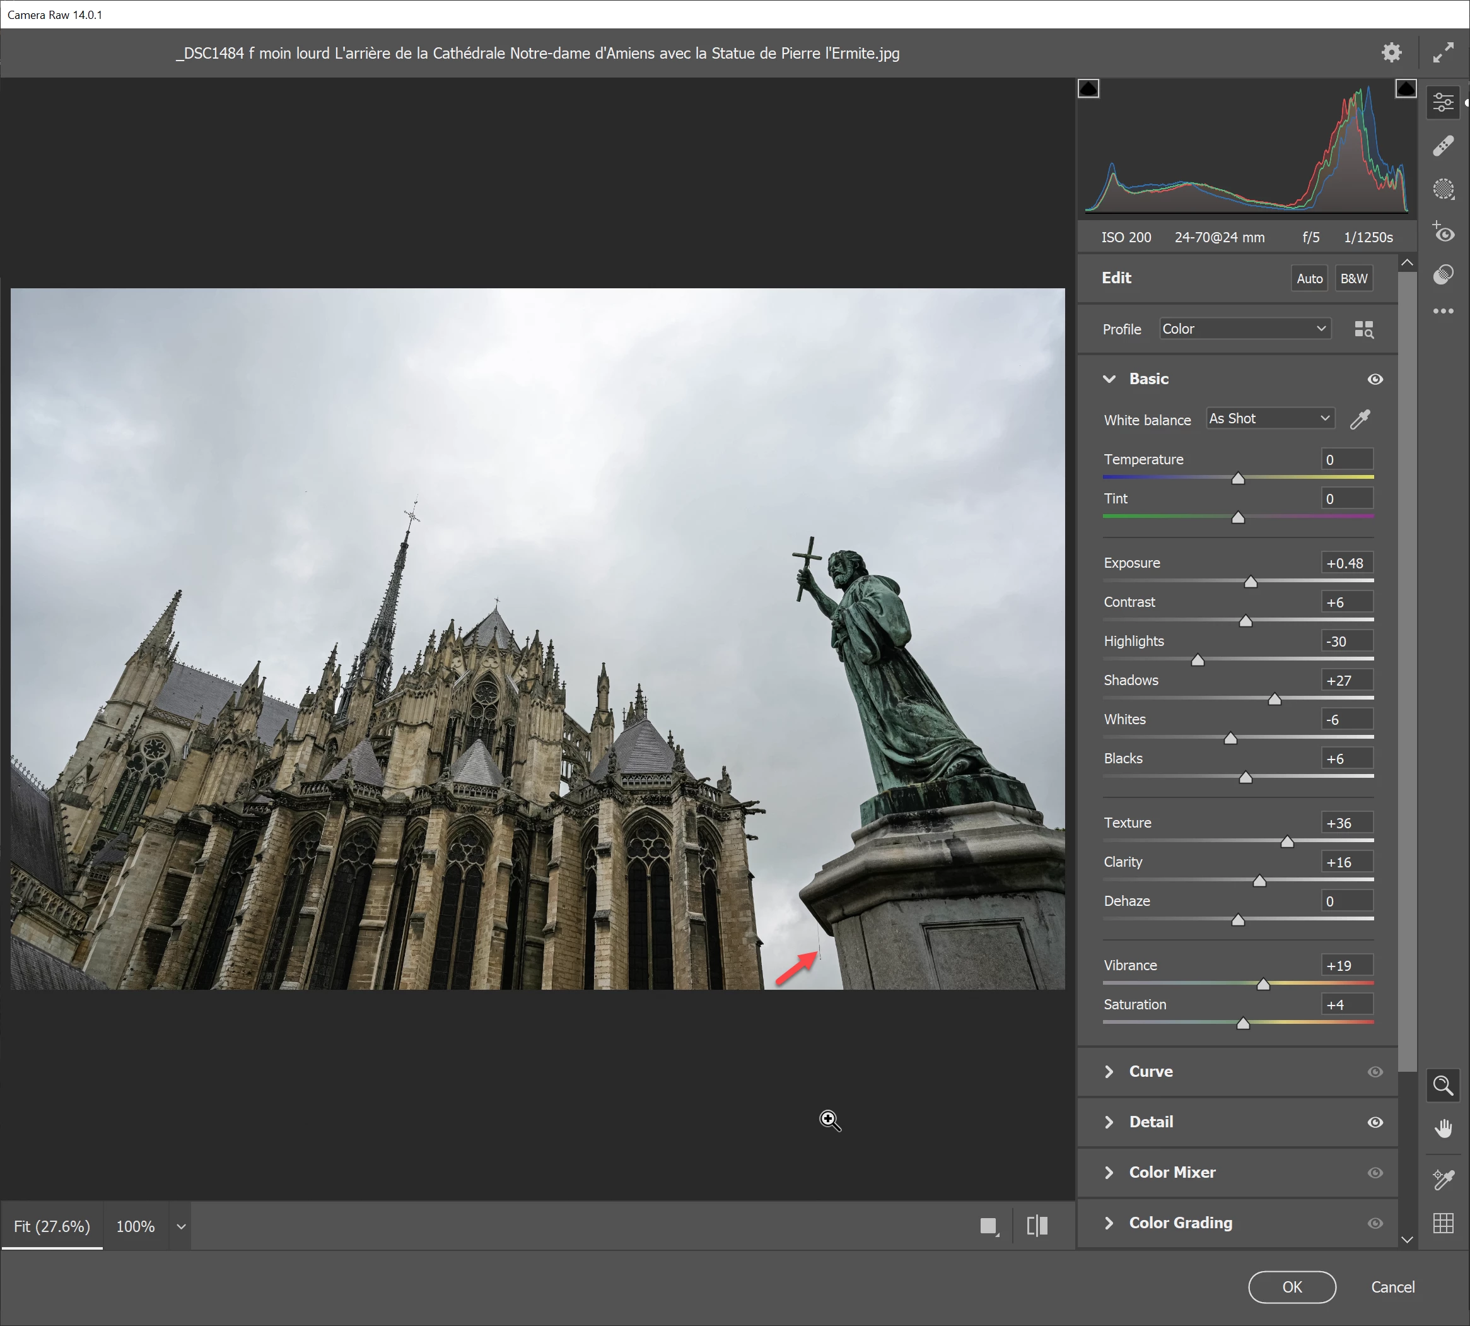Screen dimensions: 1470x1326
Task: Open the Masking tool
Action: click(x=1443, y=189)
